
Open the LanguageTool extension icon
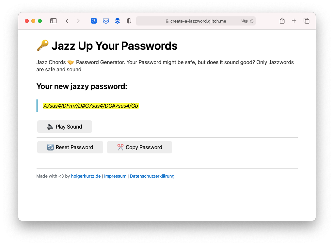pos(94,21)
